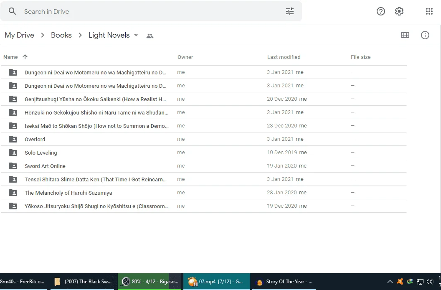Open the Help question mark icon
441x290 pixels.
click(x=380, y=11)
